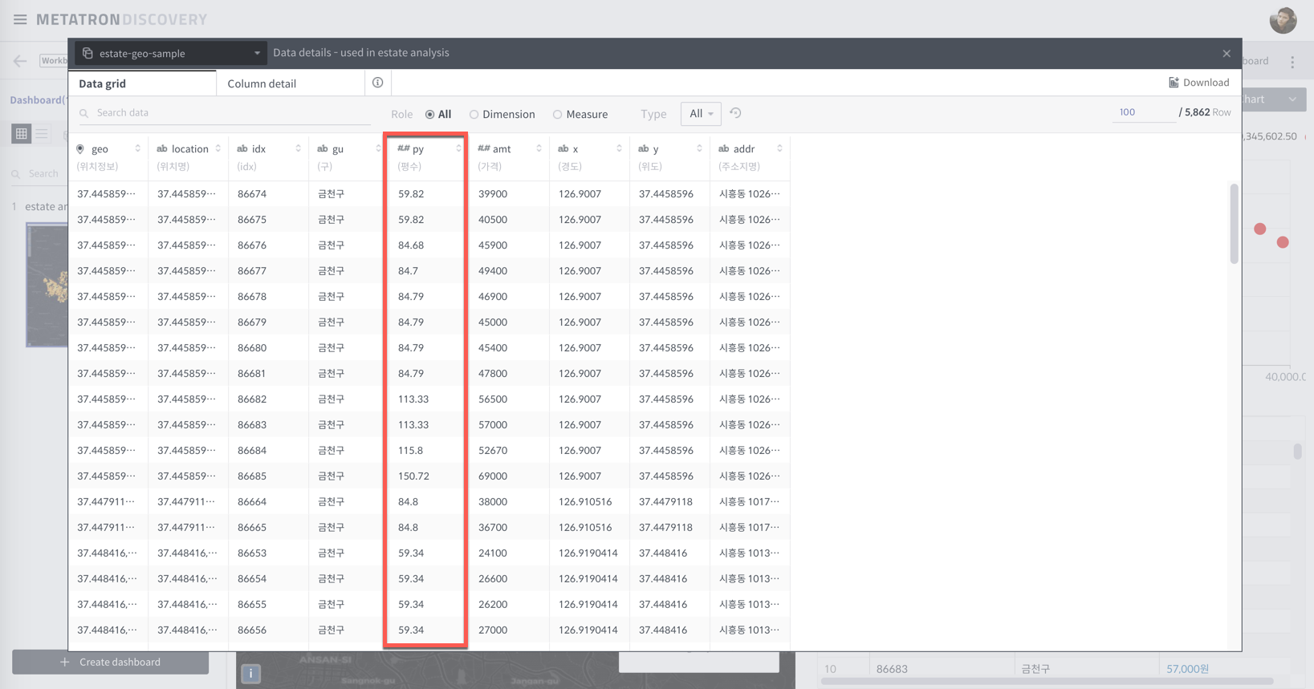Select the Measure role radio button
Viewport: 1314px width, 689px height.
557,115
